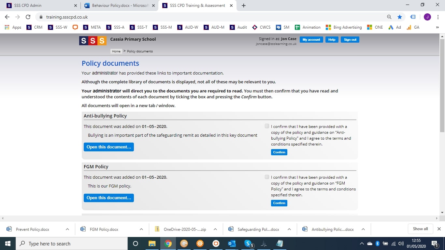Show hidden system tray icons
This screenshot has height=250, width=445.
click(362, 243)
